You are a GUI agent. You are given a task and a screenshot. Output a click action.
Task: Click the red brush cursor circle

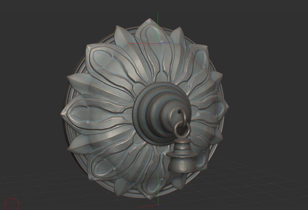point(12,204)
